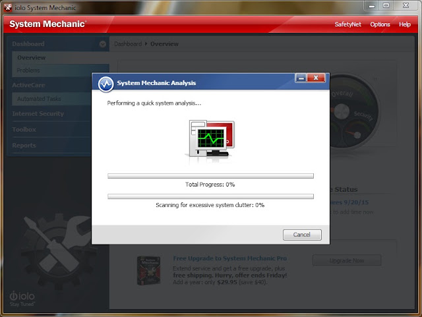
Task: Minimize the System Mechanic Analysis dialog
Action: click(301, 78)
